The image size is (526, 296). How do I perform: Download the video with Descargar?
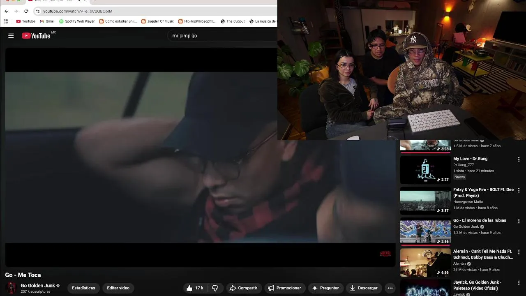click(363, 288)
